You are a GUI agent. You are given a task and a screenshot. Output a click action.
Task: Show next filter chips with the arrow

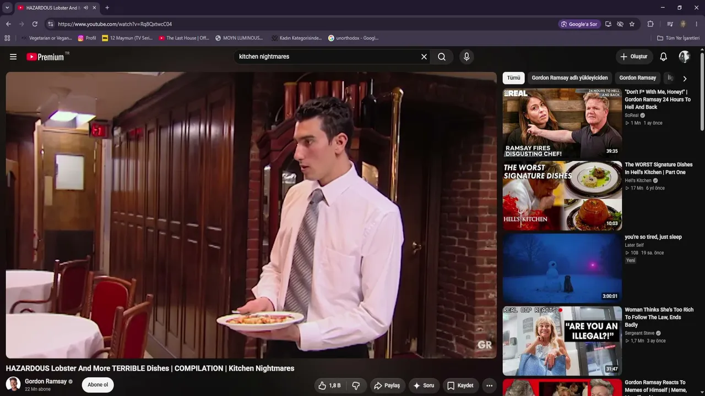click(685, 78)
